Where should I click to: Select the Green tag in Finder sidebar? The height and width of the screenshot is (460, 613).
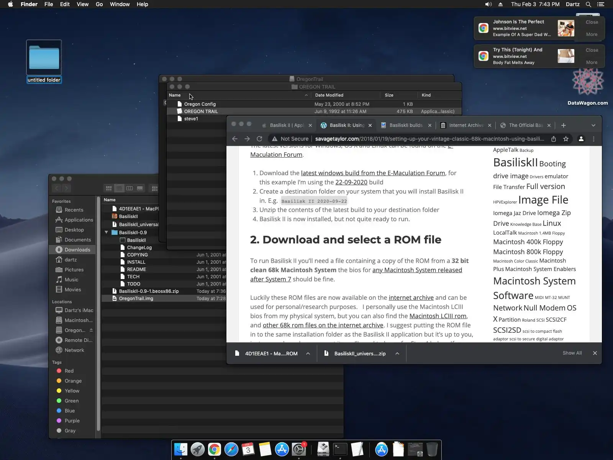(72, 401)
